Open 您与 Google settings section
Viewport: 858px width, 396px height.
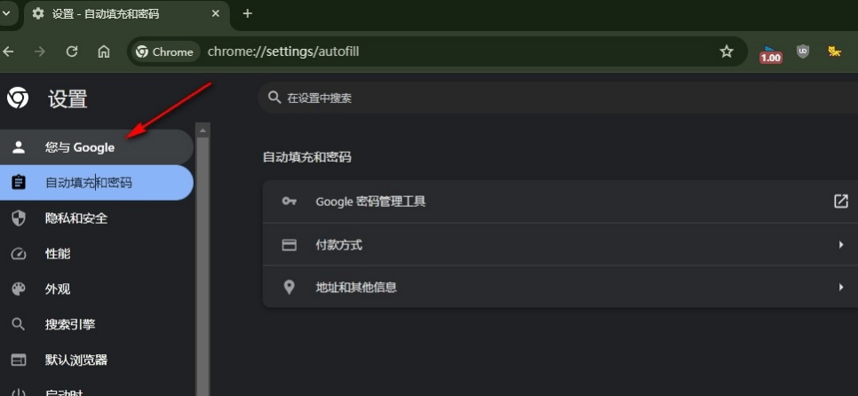click(x=80, y=147)
